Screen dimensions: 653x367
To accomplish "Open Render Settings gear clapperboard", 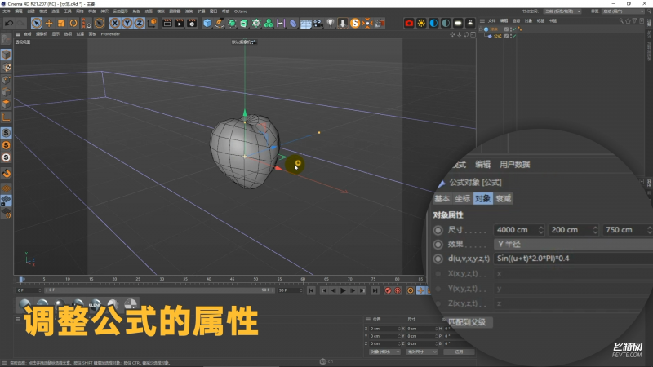I will [x=192, y=24].
